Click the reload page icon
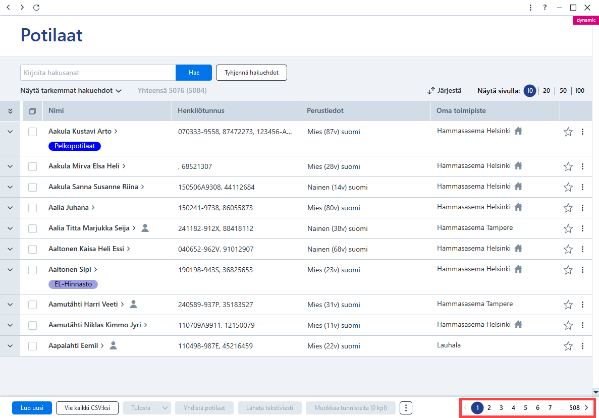Screen dimensions: 599x418 [36, 7]
